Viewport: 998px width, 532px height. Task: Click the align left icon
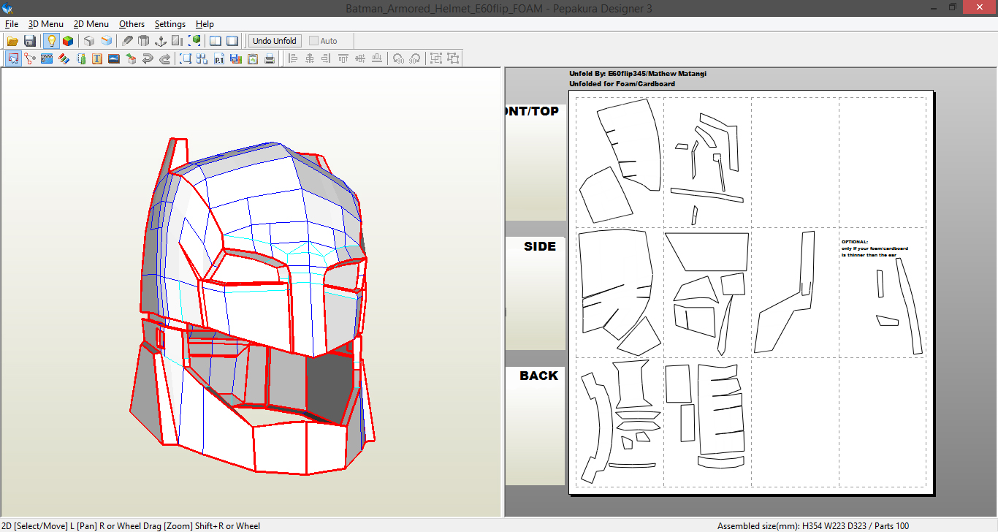293,58
